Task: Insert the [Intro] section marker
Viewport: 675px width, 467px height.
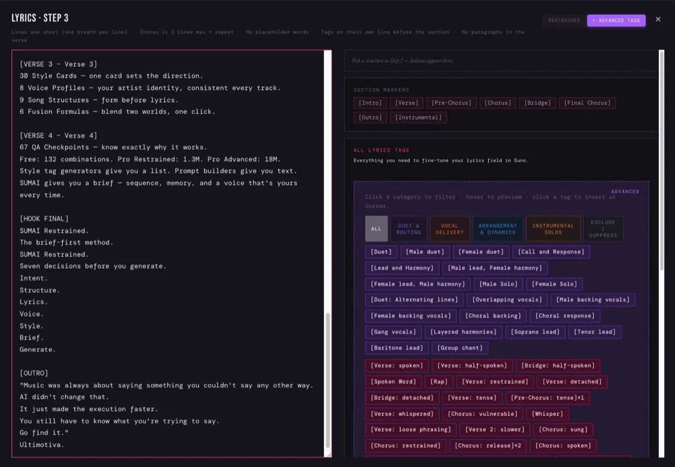Action: pyautogui.click(x=370, y=103)
